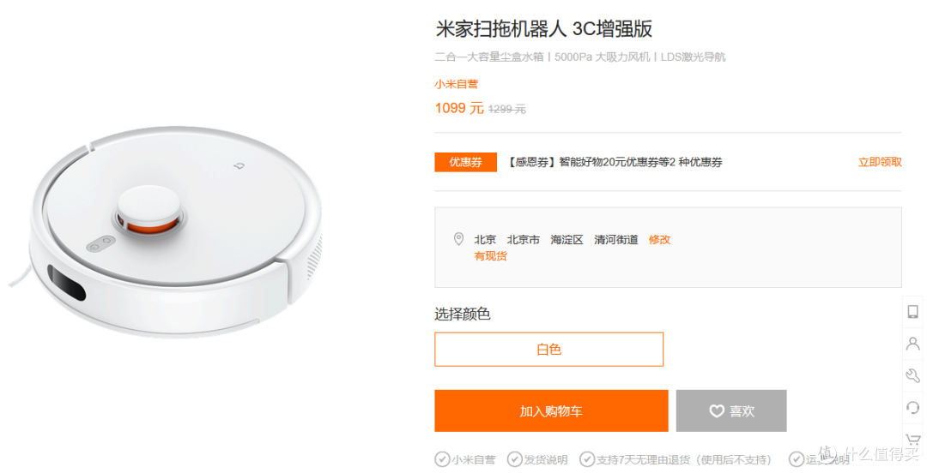Click the 海淀区 district text
The height and width of the screenshot is (473, 927).
click(566, 239)
